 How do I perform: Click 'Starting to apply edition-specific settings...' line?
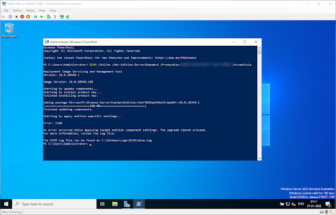pos(83,116)
